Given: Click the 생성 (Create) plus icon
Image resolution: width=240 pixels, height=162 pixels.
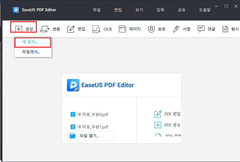Looking at the screenshot, I should pos(19,29).
